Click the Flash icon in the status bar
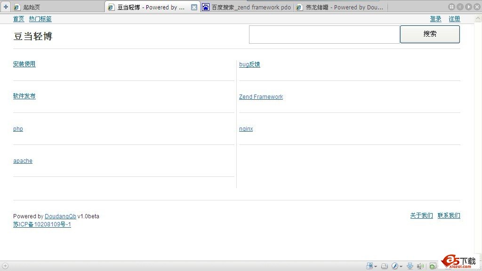The image size is (482, 271). tap(395, 266)
